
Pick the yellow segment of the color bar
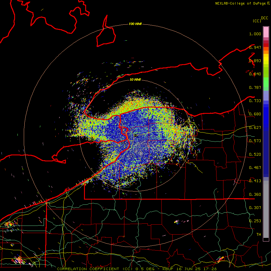266,59
